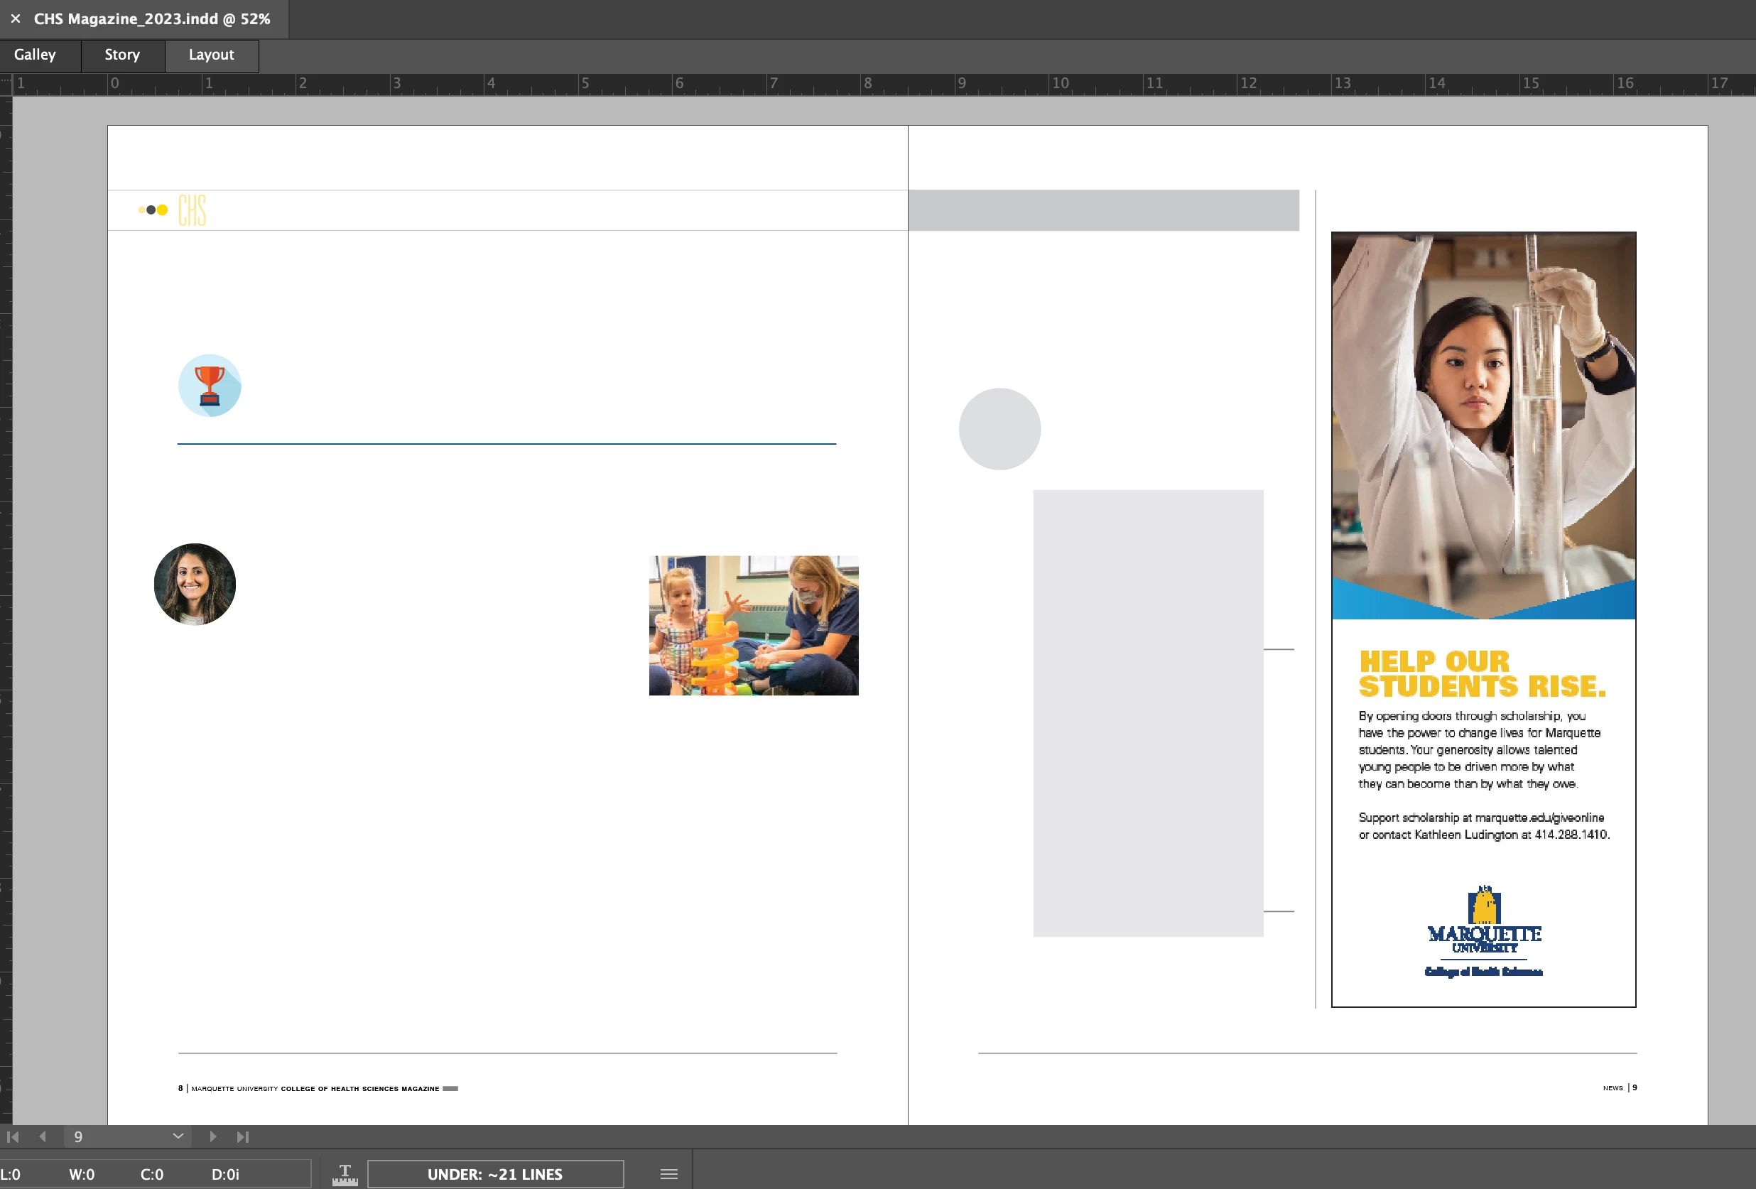Select the child therapy photo
The height and width of the screenshot is (1189, 1756).
(x=753, y=626)
